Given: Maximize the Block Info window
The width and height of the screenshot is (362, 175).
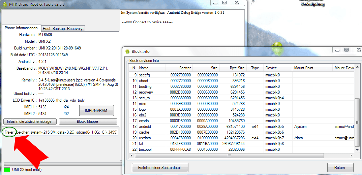Looking at the screenshot, I should tap(346, 49).
